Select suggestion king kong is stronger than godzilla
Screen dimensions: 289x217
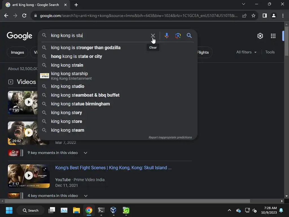point(117,47)
